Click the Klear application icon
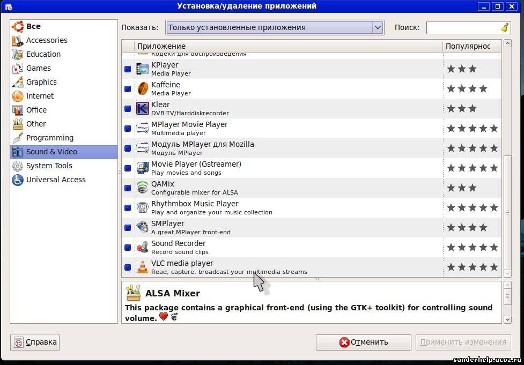Viewport: 524px width, 365px height. (143, 108)
